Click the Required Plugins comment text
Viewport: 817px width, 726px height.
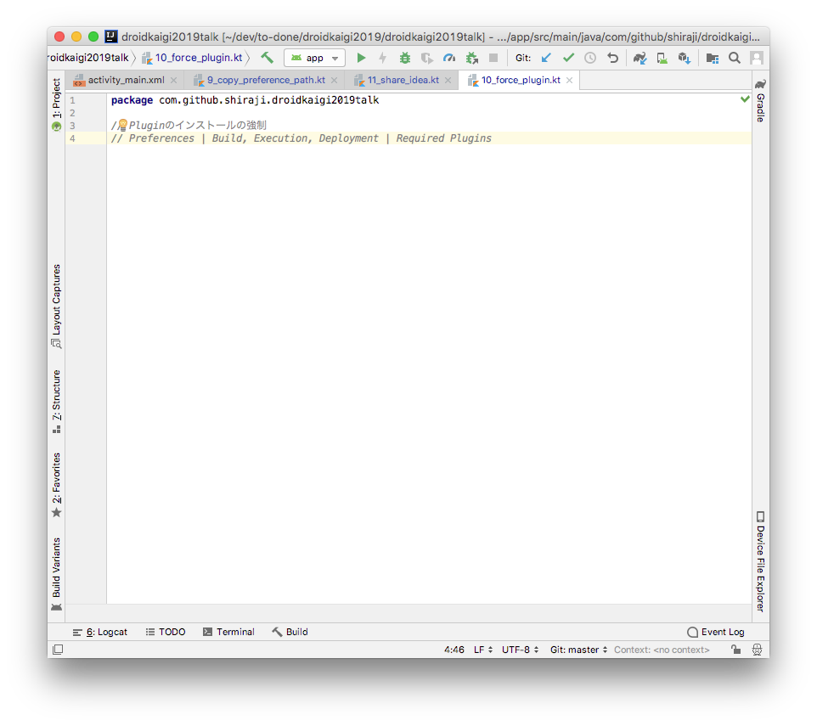click(x=443, y=138)
